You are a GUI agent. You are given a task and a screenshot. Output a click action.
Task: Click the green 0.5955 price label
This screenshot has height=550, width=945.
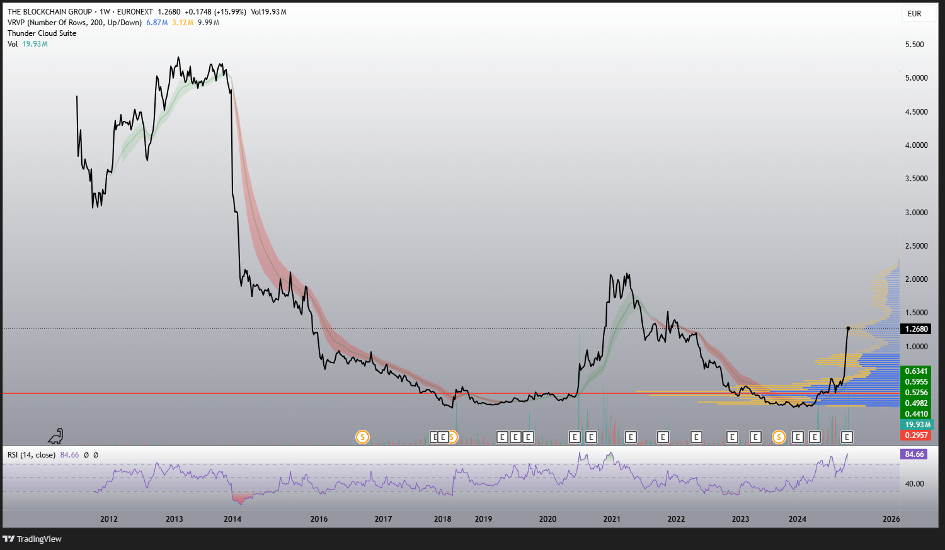tap(916, 382)
